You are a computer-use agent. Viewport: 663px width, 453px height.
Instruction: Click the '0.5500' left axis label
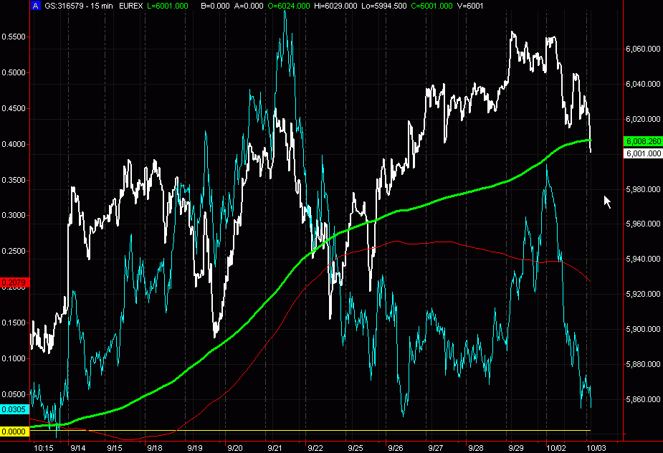(x=14, y=37)
